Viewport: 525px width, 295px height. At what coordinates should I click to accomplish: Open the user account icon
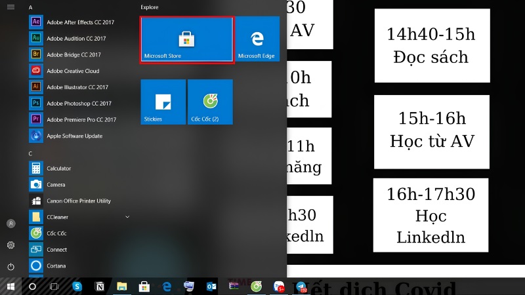10,224
